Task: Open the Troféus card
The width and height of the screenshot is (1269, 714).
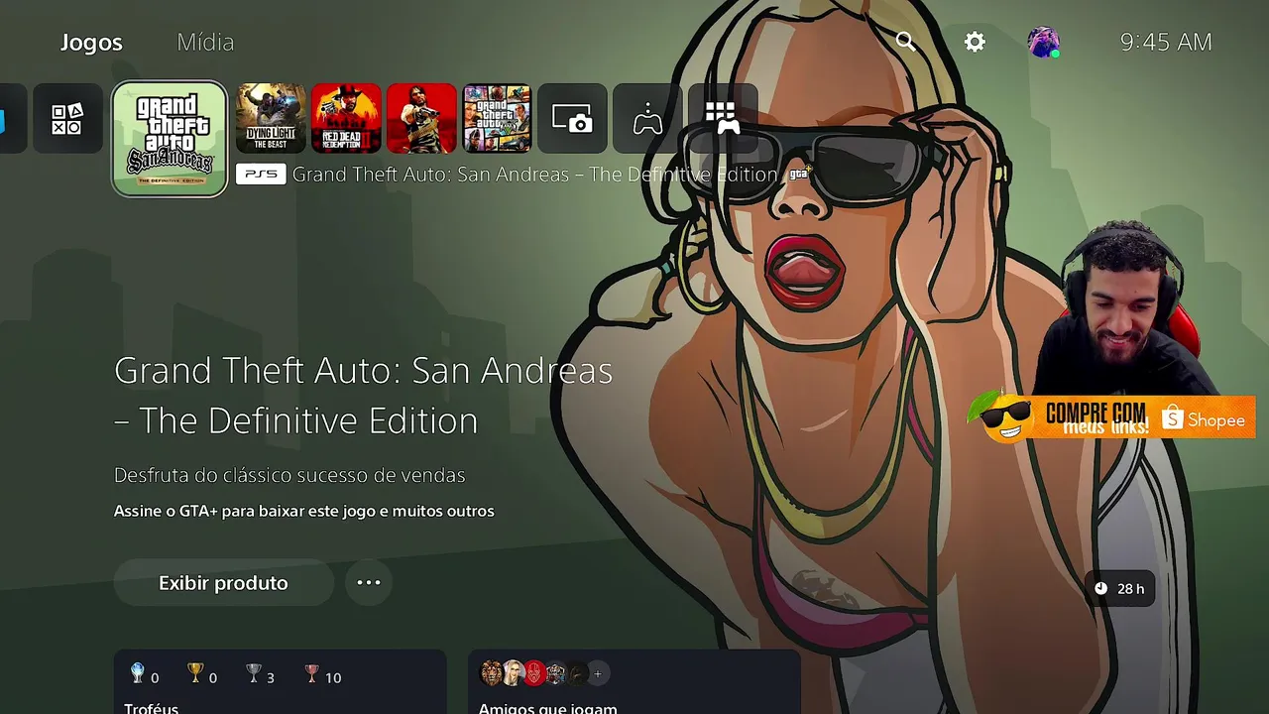Action: click(x=280, y=682)
